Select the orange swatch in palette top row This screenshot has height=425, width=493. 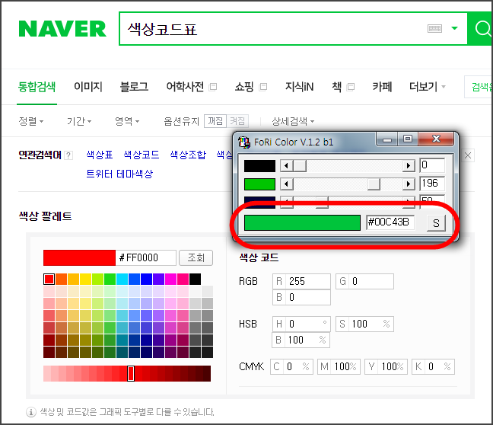tap(62, 280)
